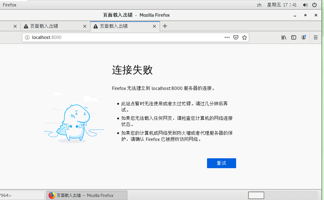Close the active 页面载入出错 tab
The width and height of the screenshot is (324, 200).
tap(154, 26)
